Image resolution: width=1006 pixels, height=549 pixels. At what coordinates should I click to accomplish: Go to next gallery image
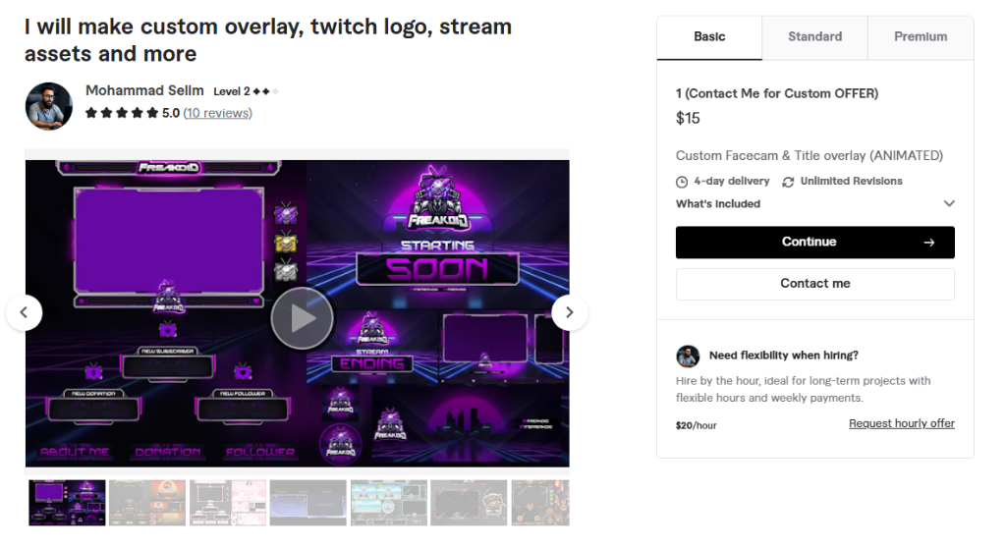(x=569, y=312)
